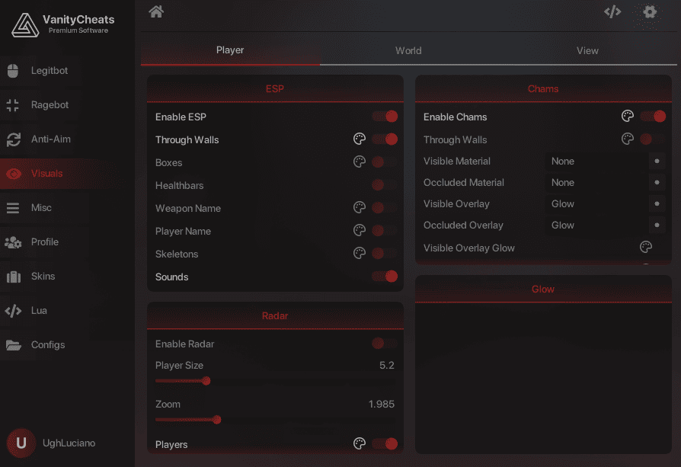Click the home icon in the top bar

tap(156, 11)
